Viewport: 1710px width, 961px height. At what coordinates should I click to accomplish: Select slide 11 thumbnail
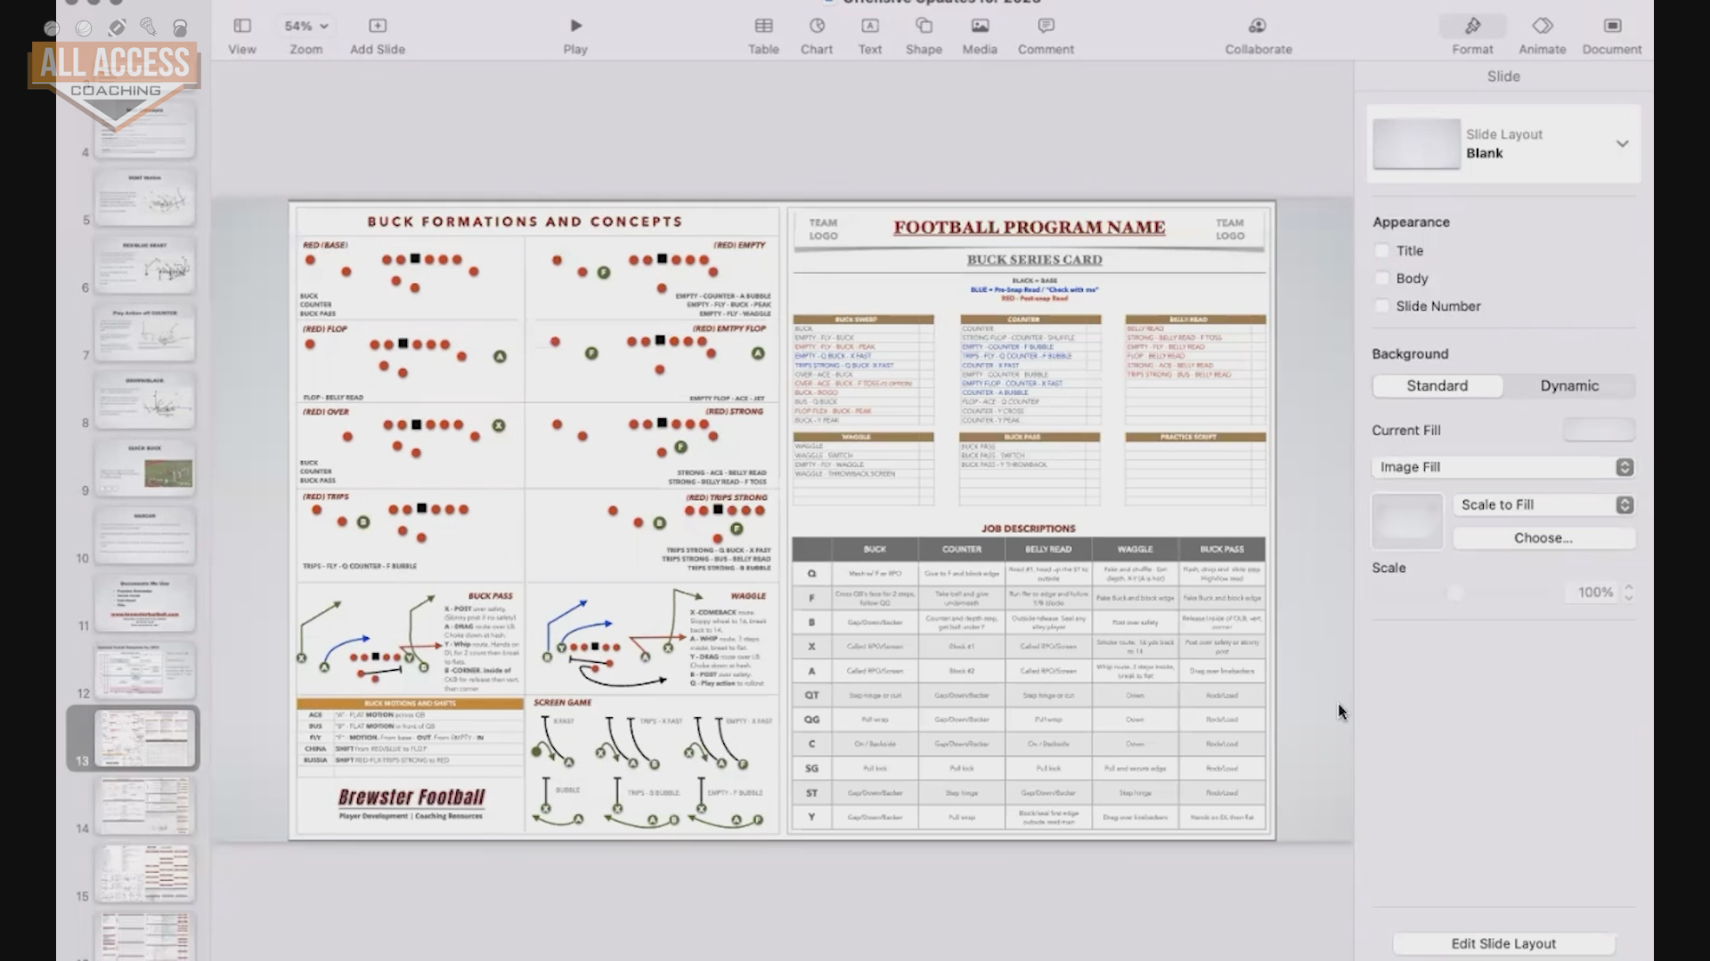pyautogui.click(x=144, y=604)
